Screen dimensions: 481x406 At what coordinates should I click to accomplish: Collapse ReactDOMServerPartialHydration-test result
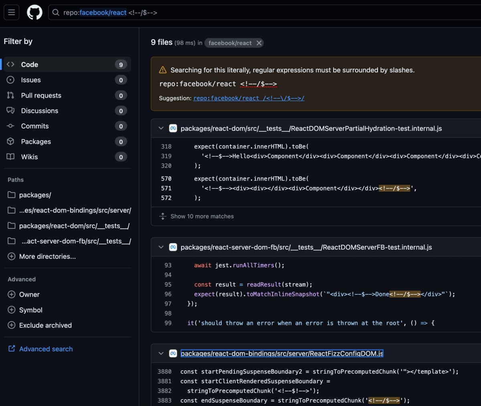click(161, 128)
